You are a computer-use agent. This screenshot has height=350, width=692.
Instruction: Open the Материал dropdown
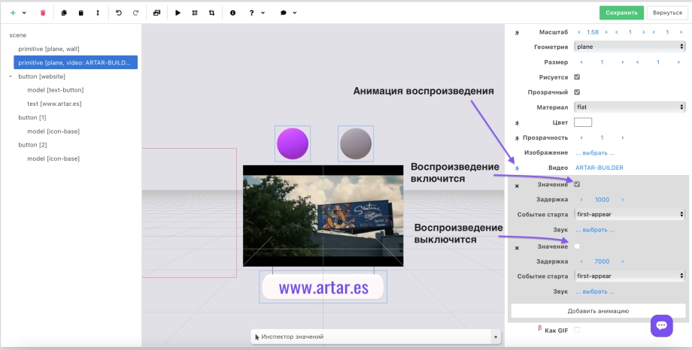tap(630, 107)
